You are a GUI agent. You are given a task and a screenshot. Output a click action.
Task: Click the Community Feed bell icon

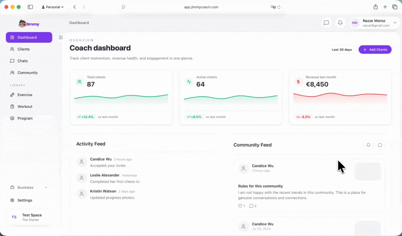pyautogui.click(x=368, y=145)
